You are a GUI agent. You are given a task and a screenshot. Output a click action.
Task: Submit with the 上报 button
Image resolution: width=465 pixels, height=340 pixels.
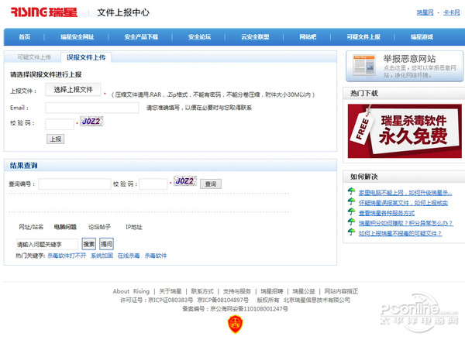[56, 139]
